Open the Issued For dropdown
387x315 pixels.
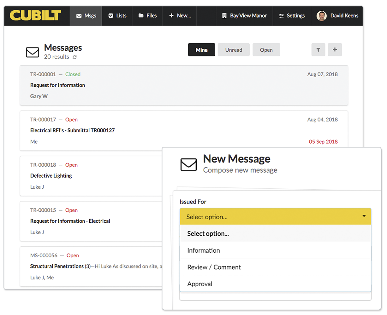coord(275,216)
